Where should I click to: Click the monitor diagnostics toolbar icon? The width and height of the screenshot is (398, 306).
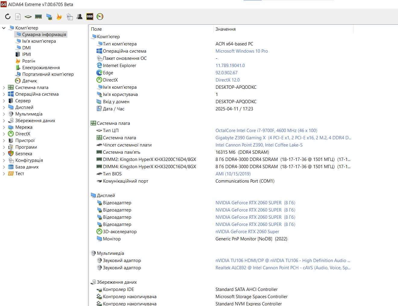point(49,17)
